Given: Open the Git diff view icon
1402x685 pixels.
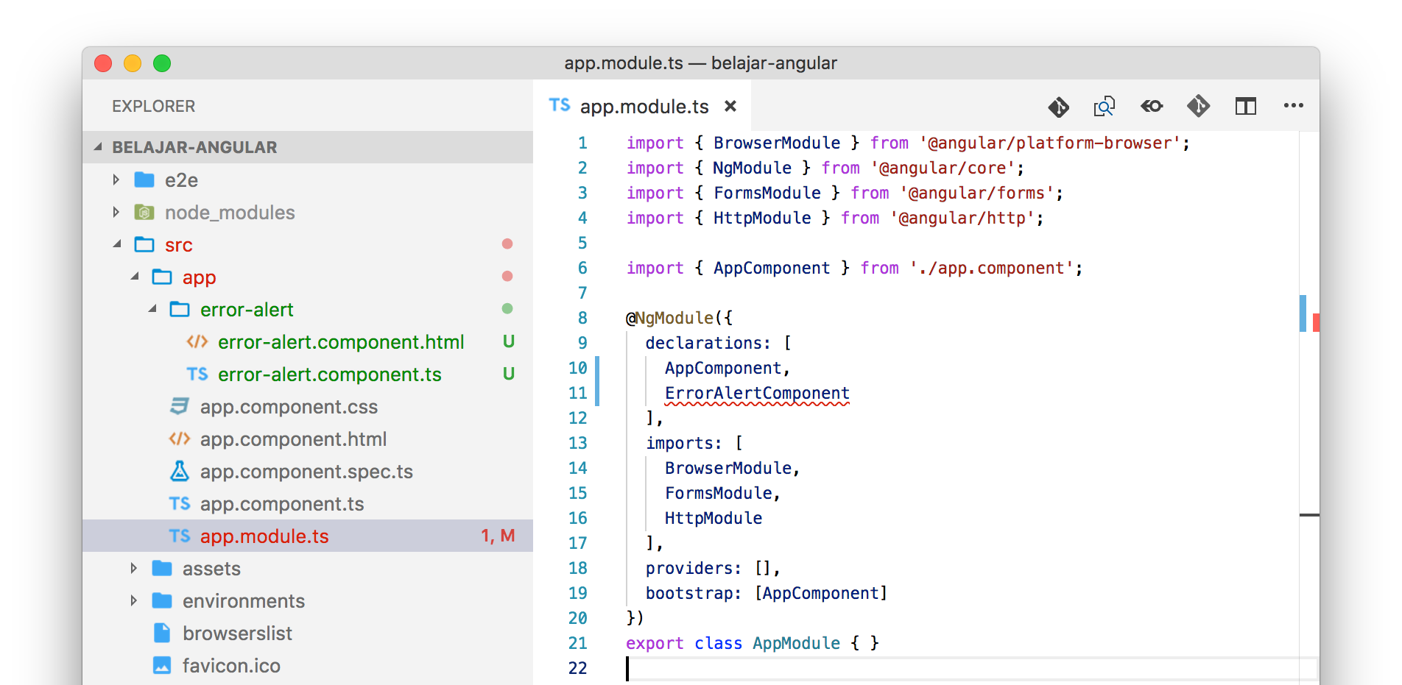Looking at the screenshot, I should pyautogui.click(x=1058, y=107).
